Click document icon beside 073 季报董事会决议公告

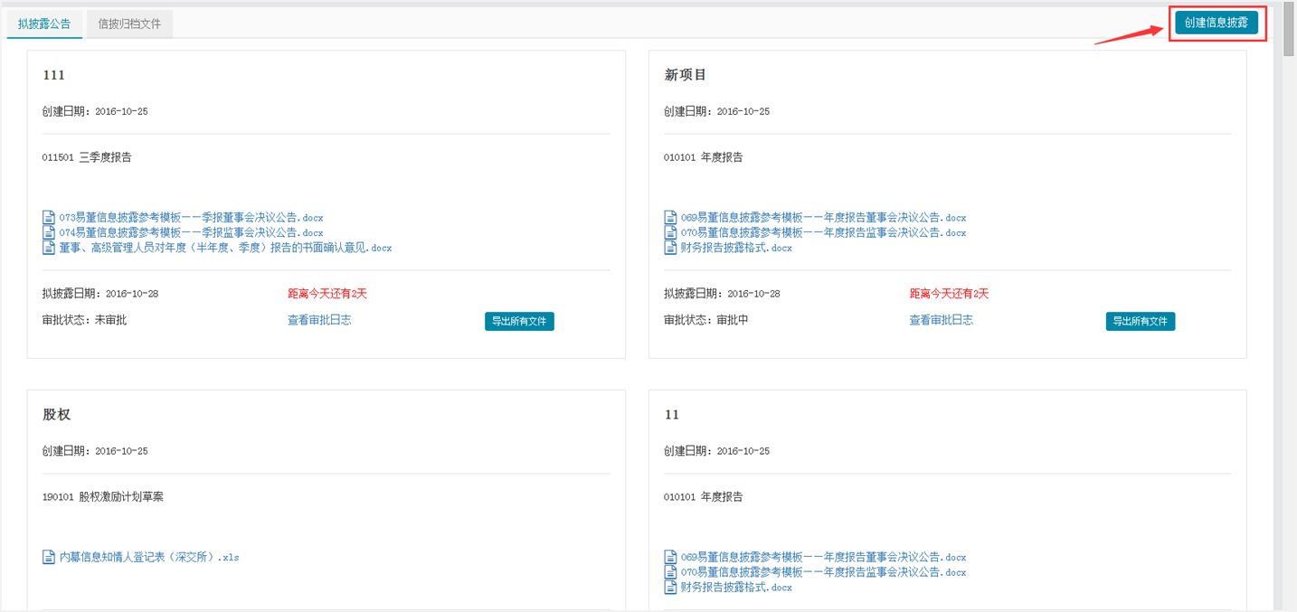[x=49, y=218]
